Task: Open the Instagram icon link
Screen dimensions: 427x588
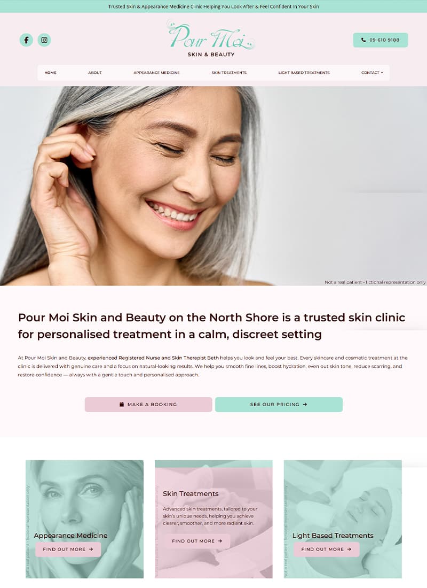Action: pyautogui.click(x=44, y=40)
